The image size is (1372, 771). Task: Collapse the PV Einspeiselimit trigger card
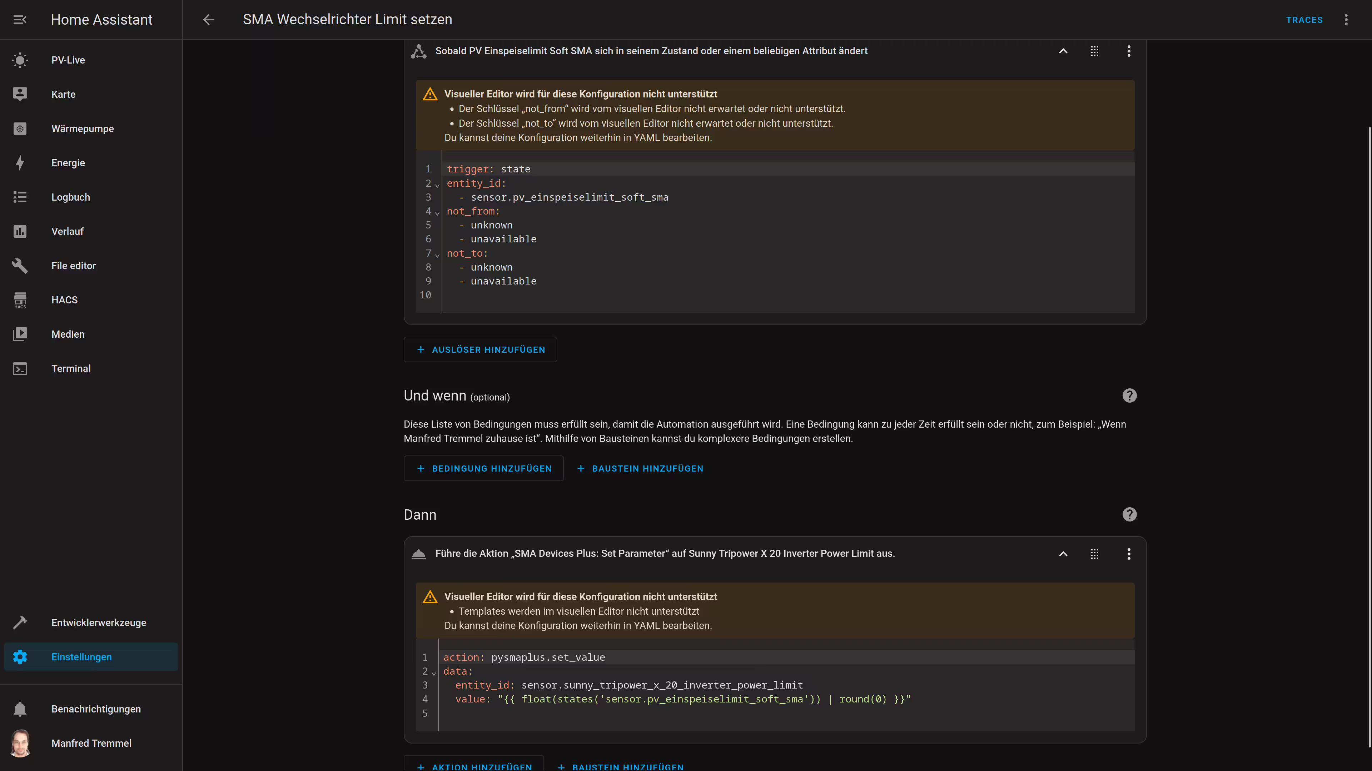coord(1063,51)
